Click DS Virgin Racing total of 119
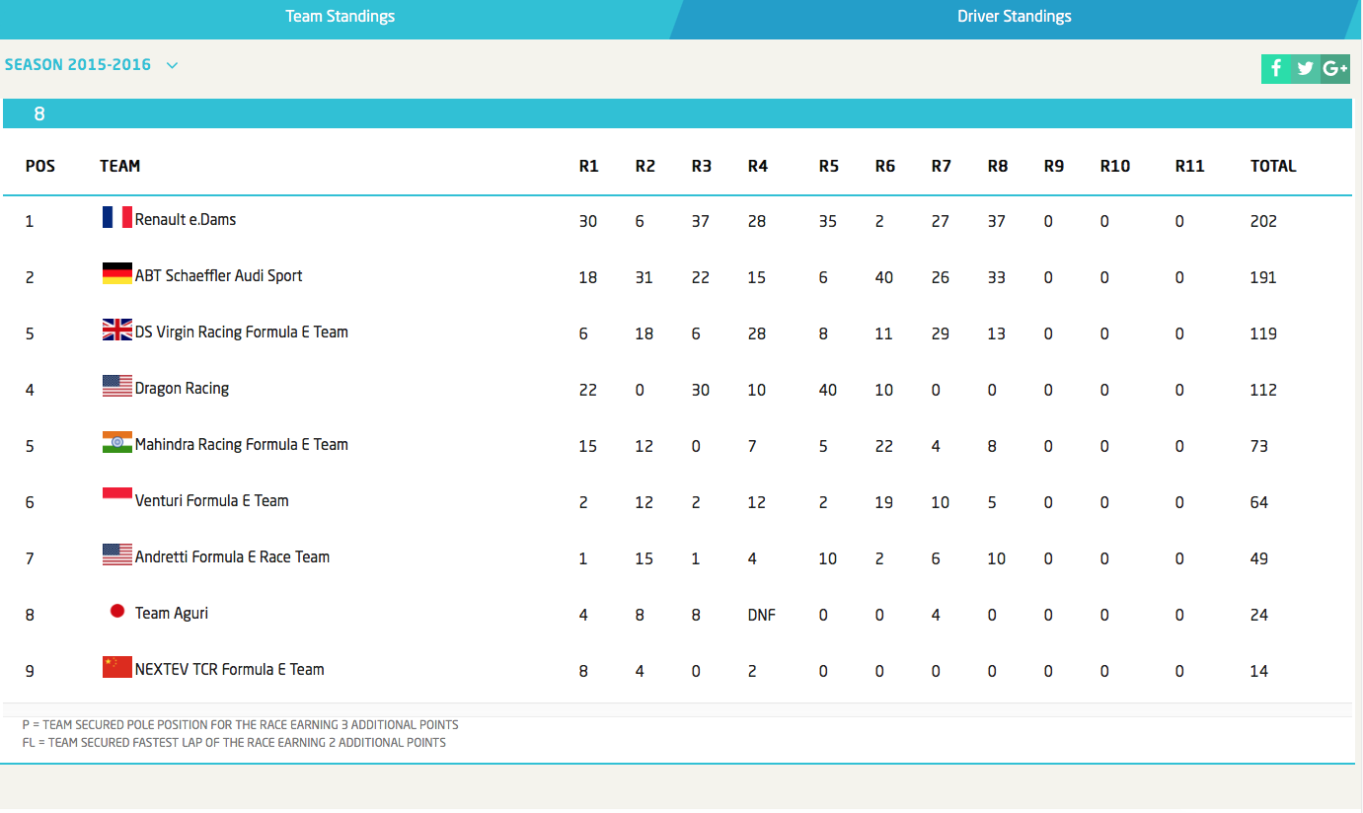This screenshot has height=813, width=1363. (x=1263, y=333)
